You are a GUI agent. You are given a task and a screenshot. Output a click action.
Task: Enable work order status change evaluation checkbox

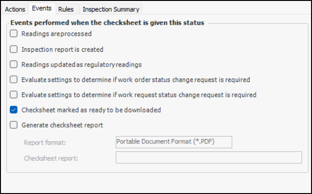(x=14, y=80)
